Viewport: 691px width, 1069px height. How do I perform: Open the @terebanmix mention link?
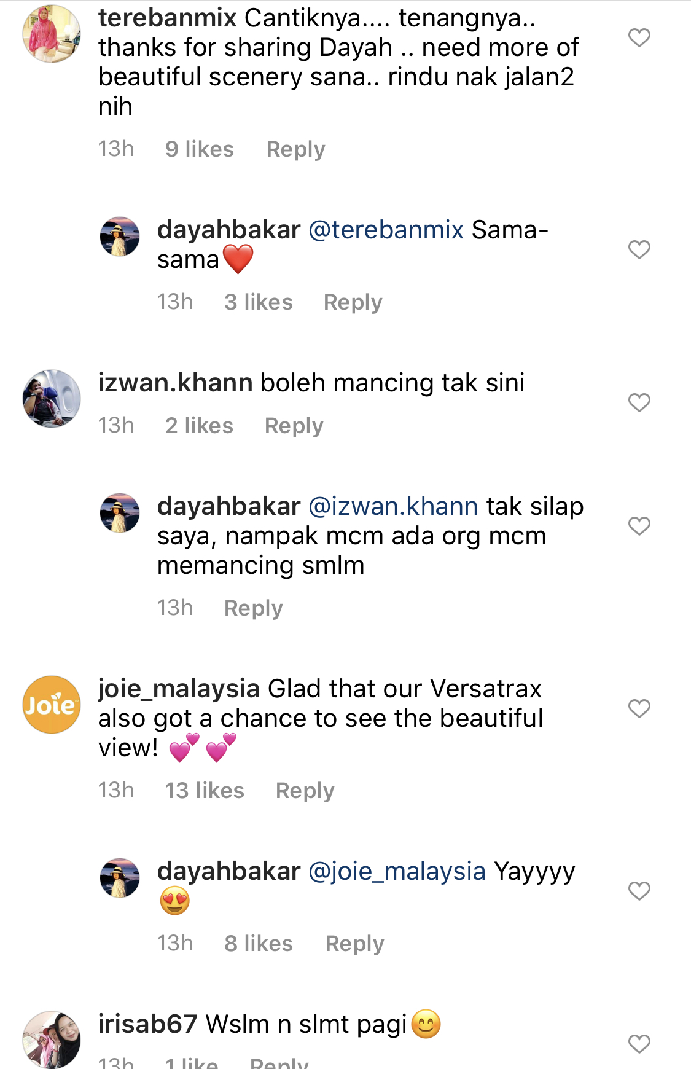pos(386,230)
